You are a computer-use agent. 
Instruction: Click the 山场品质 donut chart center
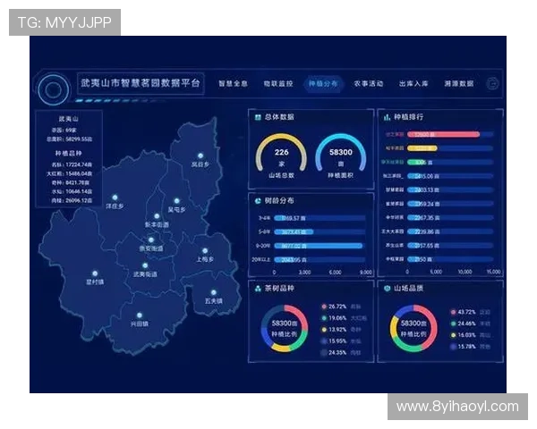[x=413, y=328]
